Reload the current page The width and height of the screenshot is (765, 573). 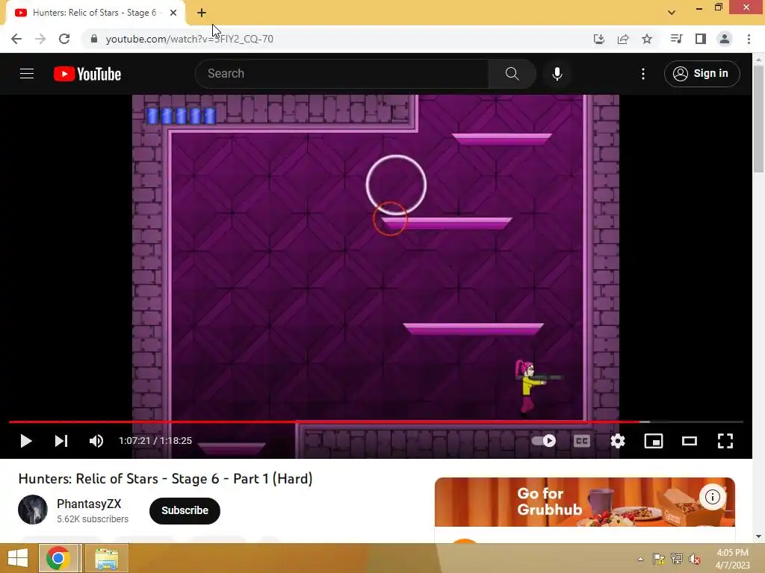pyautogui.click(x=64, y=39)
